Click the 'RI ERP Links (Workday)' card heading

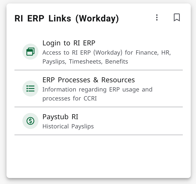click(x=67, y=19)
